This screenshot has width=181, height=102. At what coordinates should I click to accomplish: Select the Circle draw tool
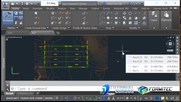[108, 18]
